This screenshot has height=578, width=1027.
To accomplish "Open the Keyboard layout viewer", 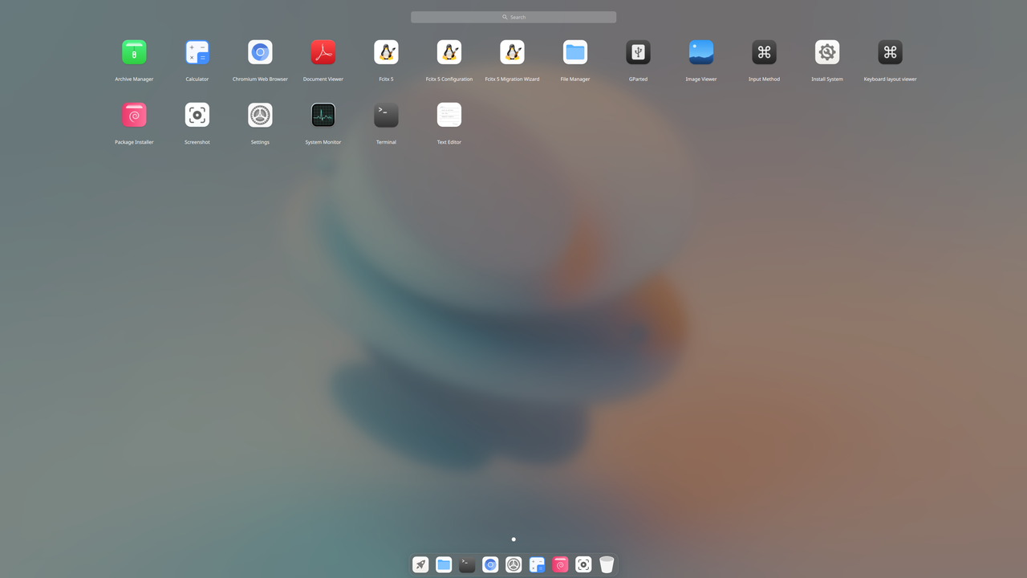I will [890, 51].
